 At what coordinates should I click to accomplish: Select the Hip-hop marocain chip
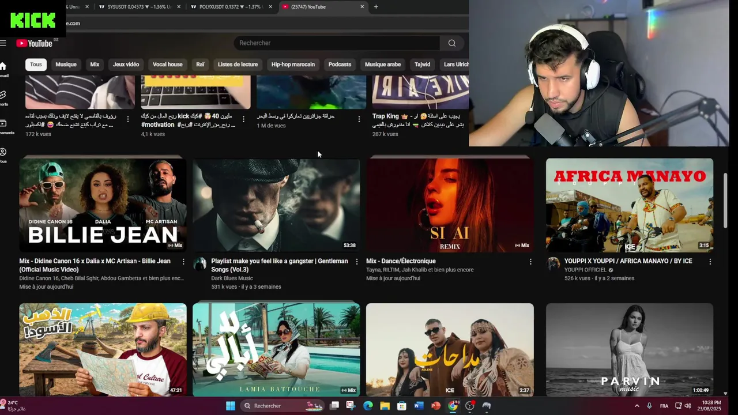pyautogui.click(x=293, y=65)
